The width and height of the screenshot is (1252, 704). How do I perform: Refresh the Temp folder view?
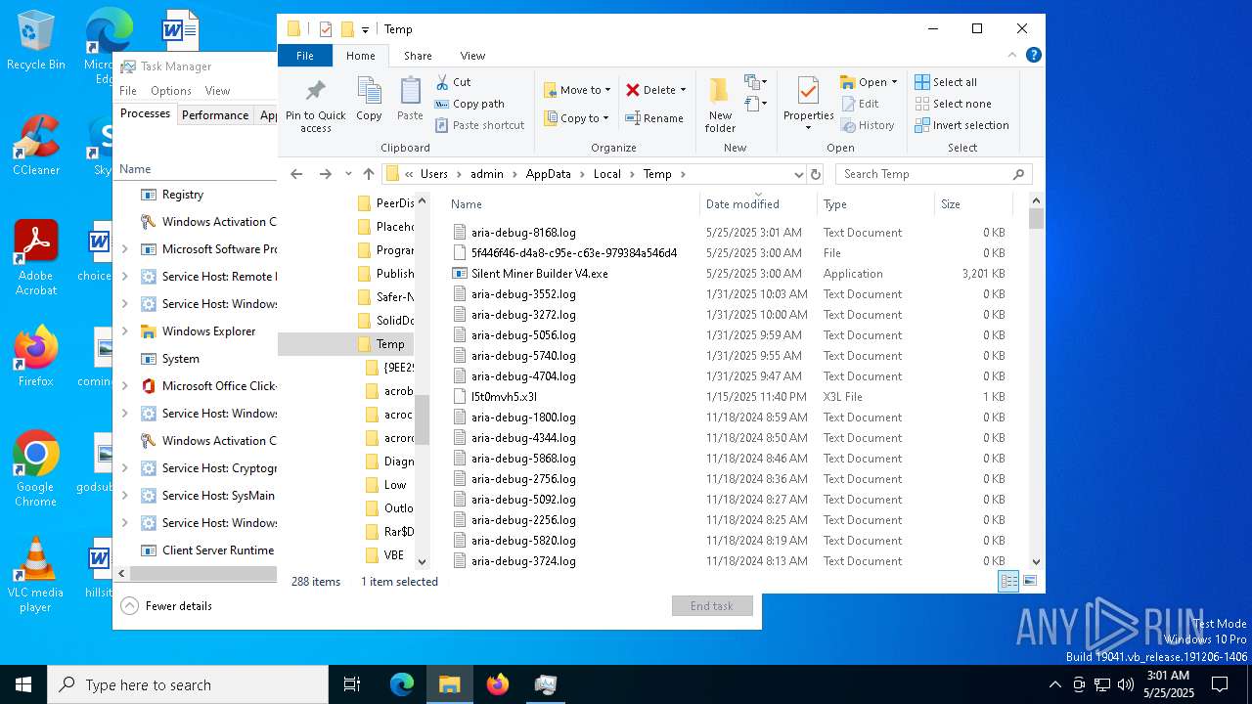pos(816,174)
